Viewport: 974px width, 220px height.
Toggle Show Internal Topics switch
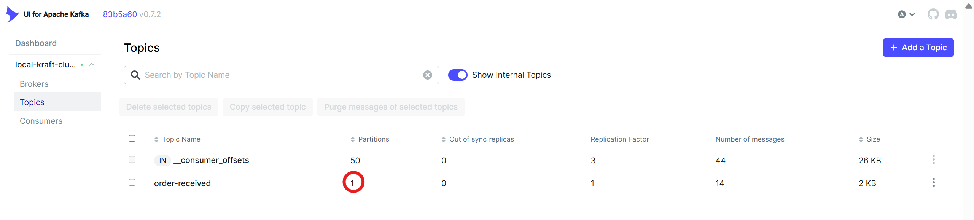[458, 75]
